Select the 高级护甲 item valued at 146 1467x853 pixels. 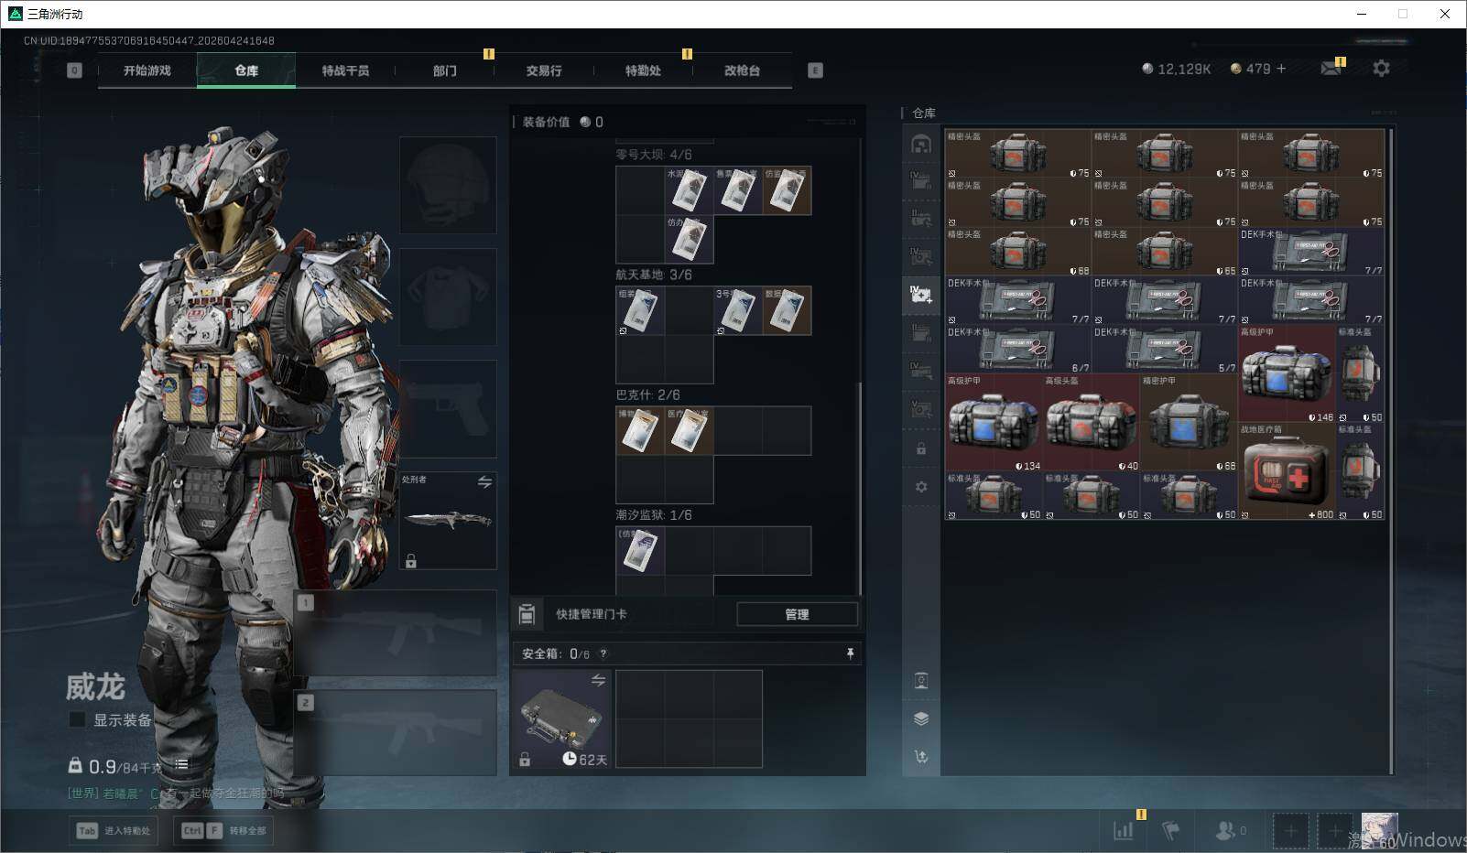coord(1287,373)
